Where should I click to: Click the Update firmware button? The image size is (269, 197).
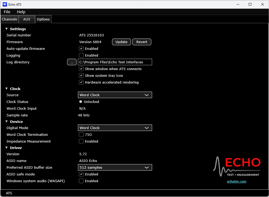[x=121, y=42]
